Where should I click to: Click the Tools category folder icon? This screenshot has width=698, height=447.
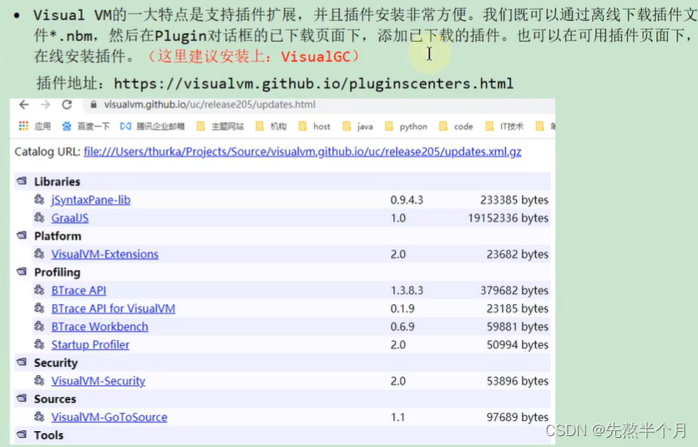(22, 434)
